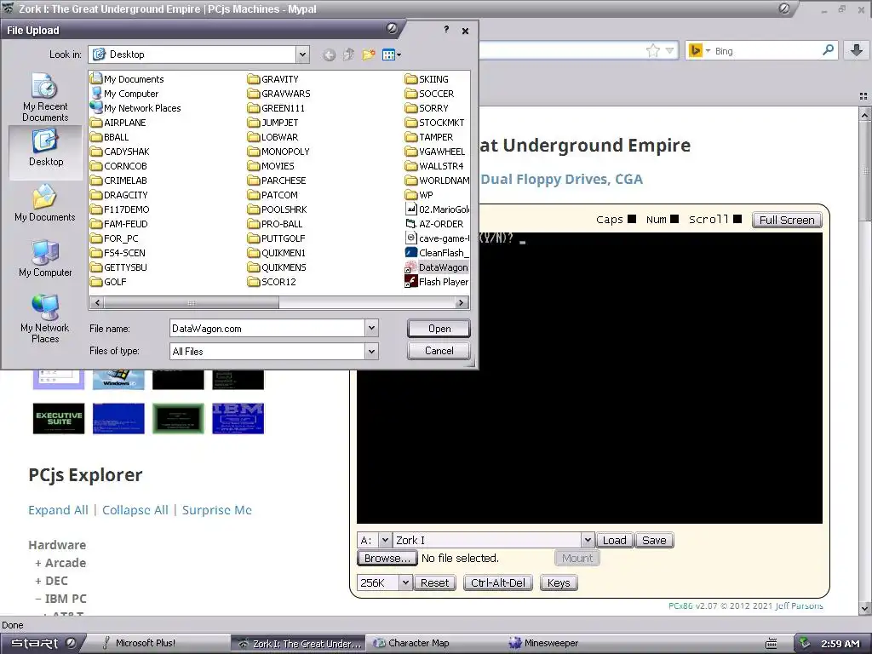
Task: Expand the Arcade hardware tree item
Action: [60, 563]
